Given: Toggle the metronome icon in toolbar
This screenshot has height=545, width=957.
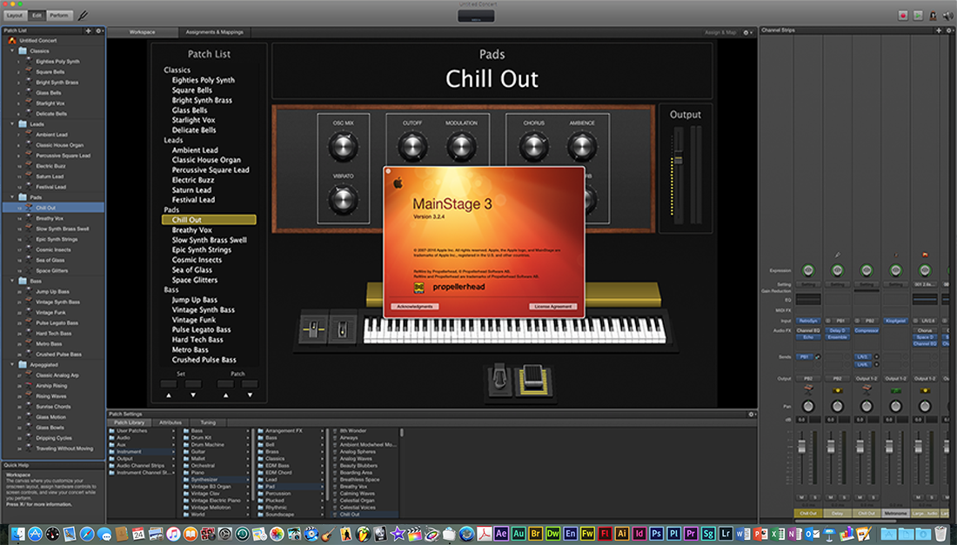Looking at the screenshot, I should point(933,16).
